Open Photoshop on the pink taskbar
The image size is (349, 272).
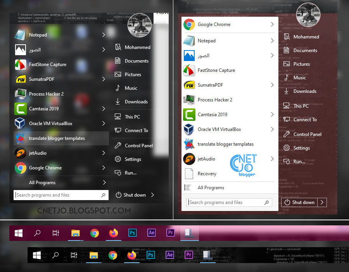coord(133,233)
